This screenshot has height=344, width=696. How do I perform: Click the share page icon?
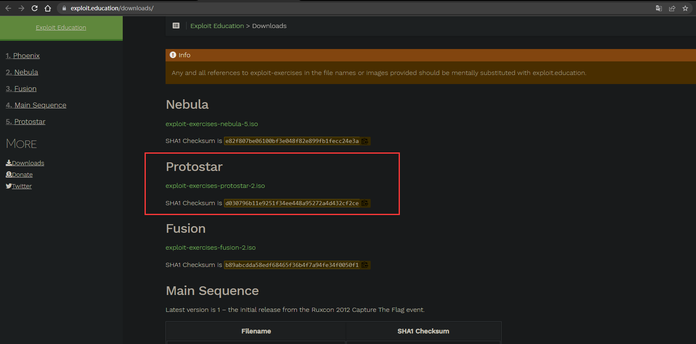point(672,8)
